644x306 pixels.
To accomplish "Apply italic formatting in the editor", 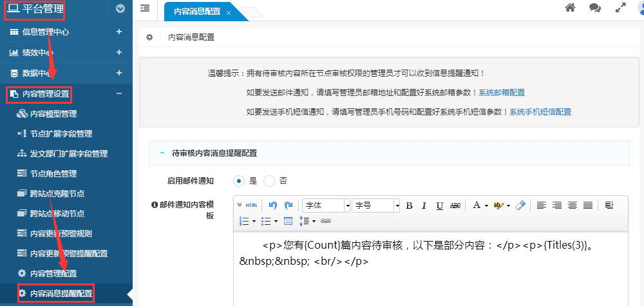I will [x=424, y=206].
